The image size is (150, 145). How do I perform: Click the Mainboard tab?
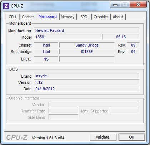pos(47,16)
